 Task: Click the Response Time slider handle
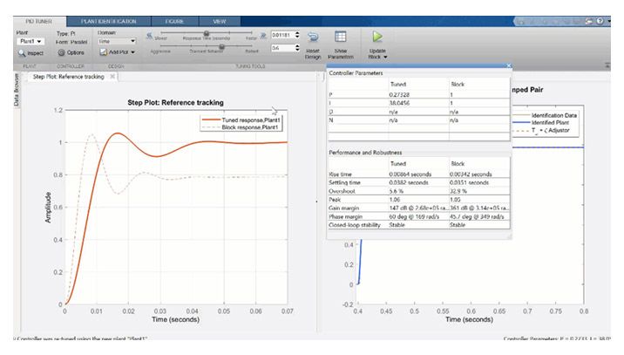(x=206, y=34)
